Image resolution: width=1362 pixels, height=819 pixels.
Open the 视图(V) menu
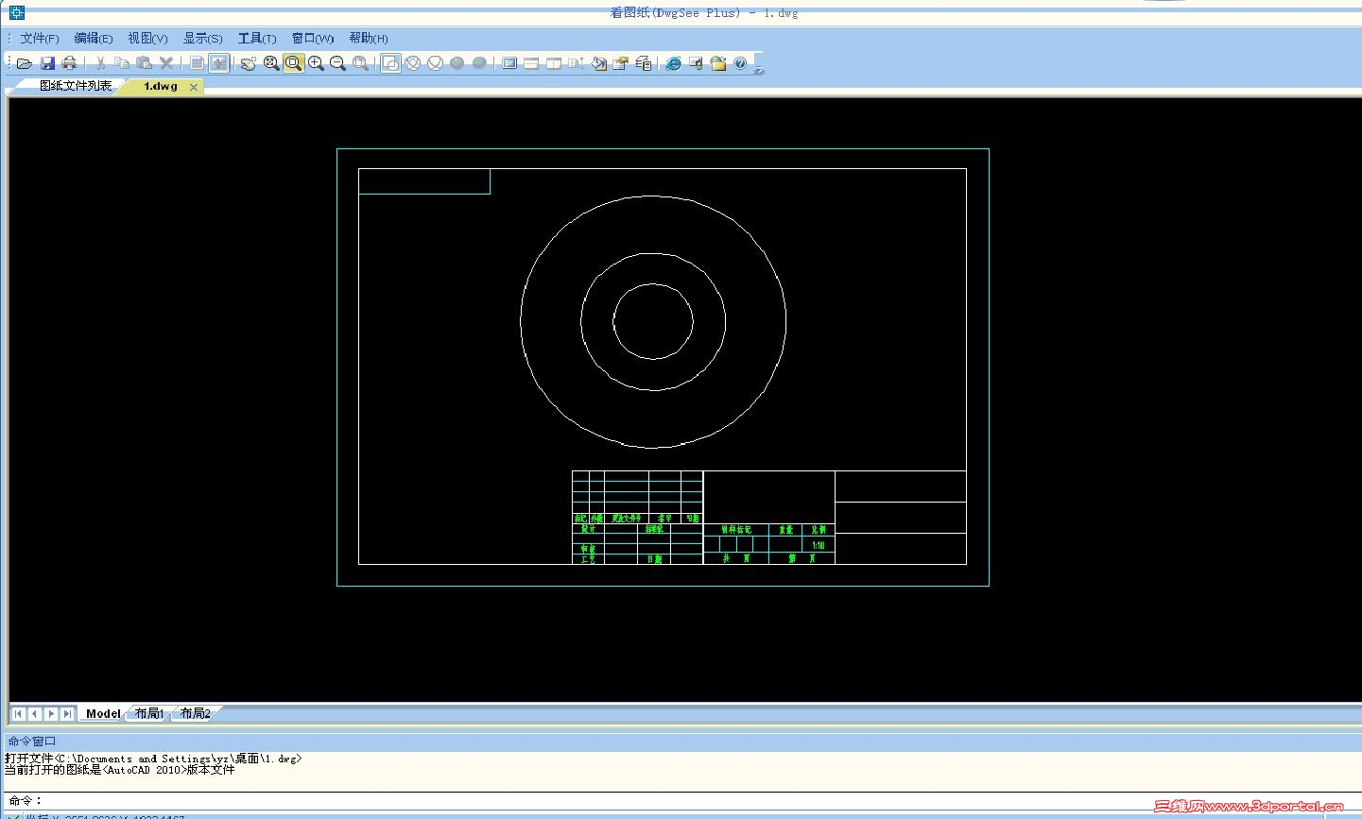pyautogui.click(x=147, y=38)
